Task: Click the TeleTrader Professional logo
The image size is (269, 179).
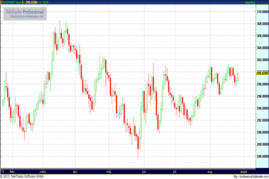Action: 25,11
